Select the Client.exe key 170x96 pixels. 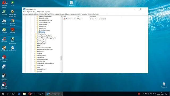click(42, 32)
